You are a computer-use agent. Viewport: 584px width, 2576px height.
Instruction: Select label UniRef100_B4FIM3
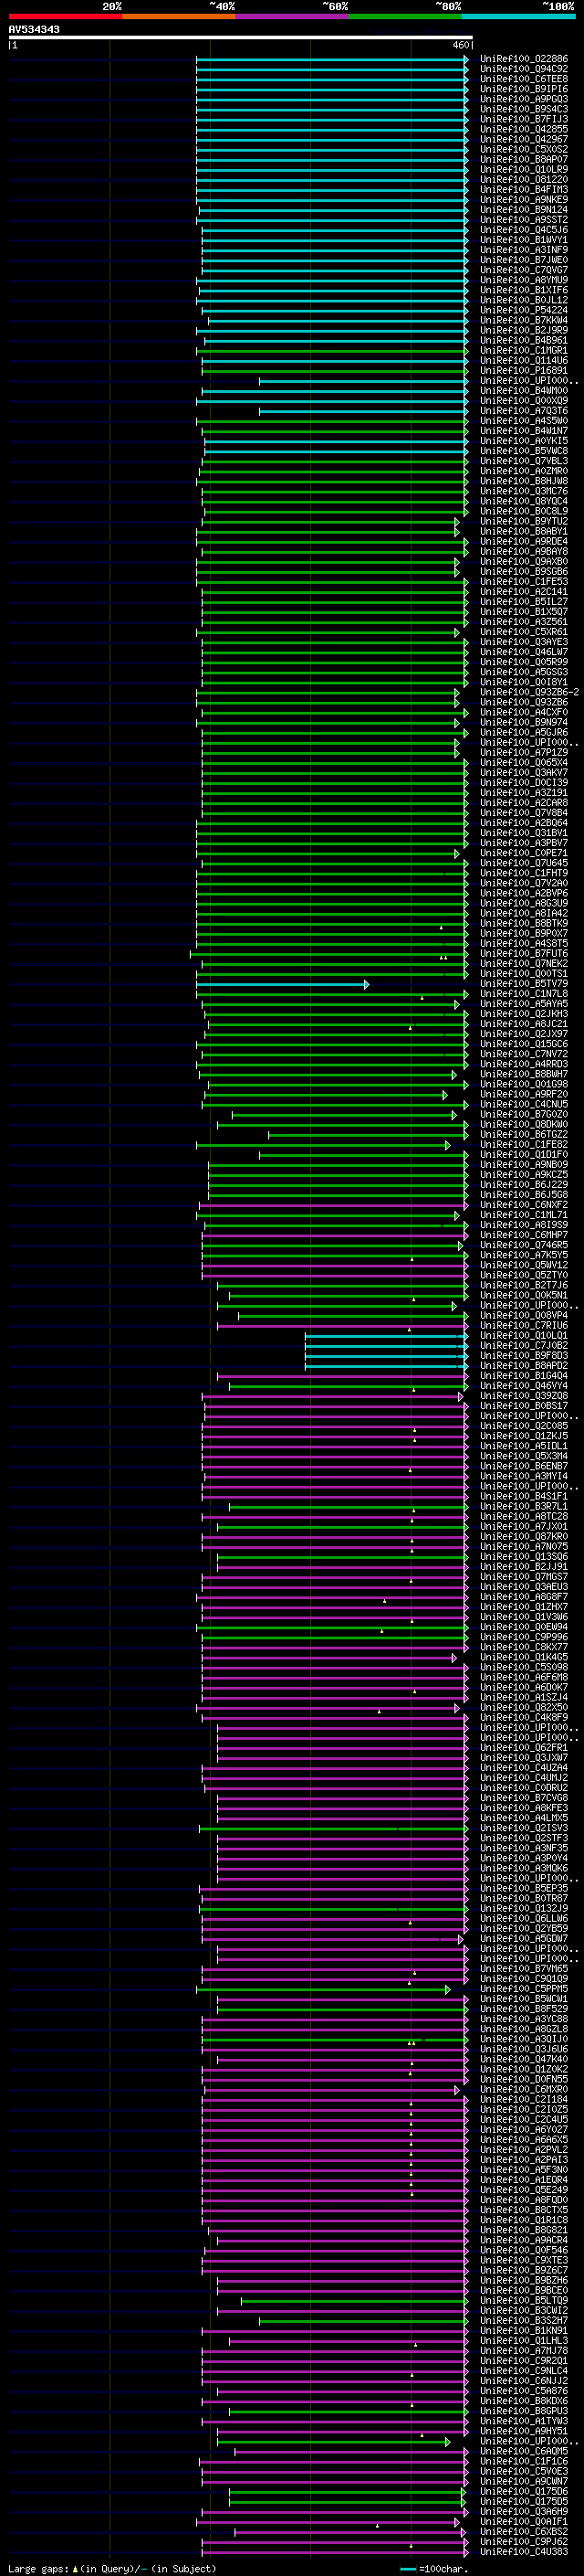[x=523, y=190]
